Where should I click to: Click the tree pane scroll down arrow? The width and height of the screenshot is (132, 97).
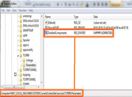coord(41,82)
